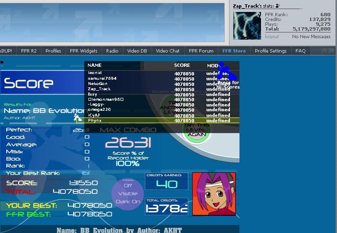This screenshot has width=337, height=233.
Task: Click the logout link
Action: coord(272,37)
